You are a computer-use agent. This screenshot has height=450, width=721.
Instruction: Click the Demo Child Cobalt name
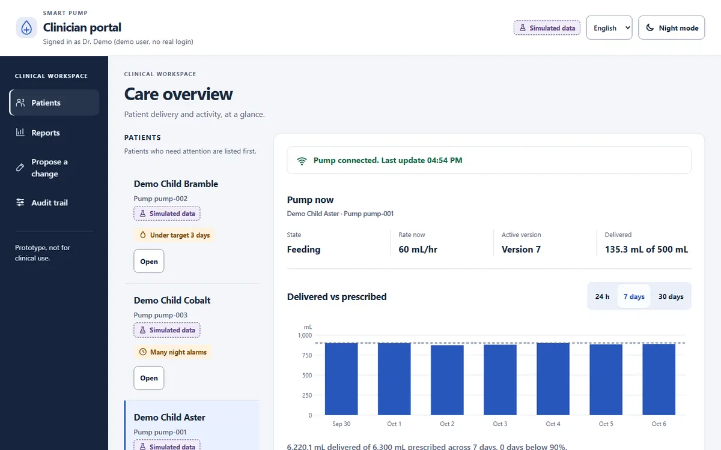pos(172,301)
